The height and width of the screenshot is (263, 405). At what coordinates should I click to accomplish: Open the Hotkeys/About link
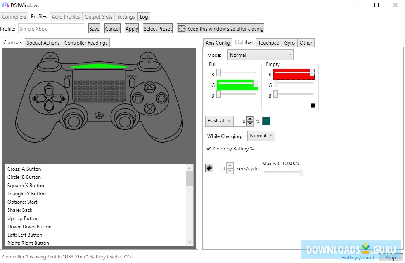[x=358, y=257]
